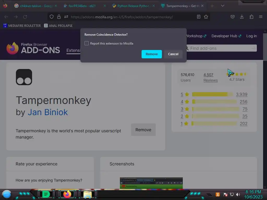Screen dimensions: 267x200
Task: Click the 256 four-star count
Action: pyautogui.click(x=244, y=102)
